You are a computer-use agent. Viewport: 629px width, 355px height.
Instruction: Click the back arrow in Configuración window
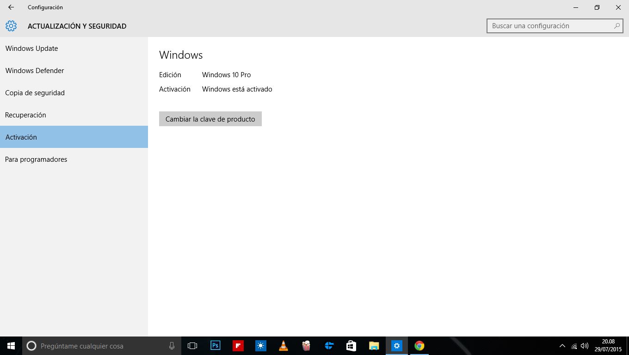point(11,7)
